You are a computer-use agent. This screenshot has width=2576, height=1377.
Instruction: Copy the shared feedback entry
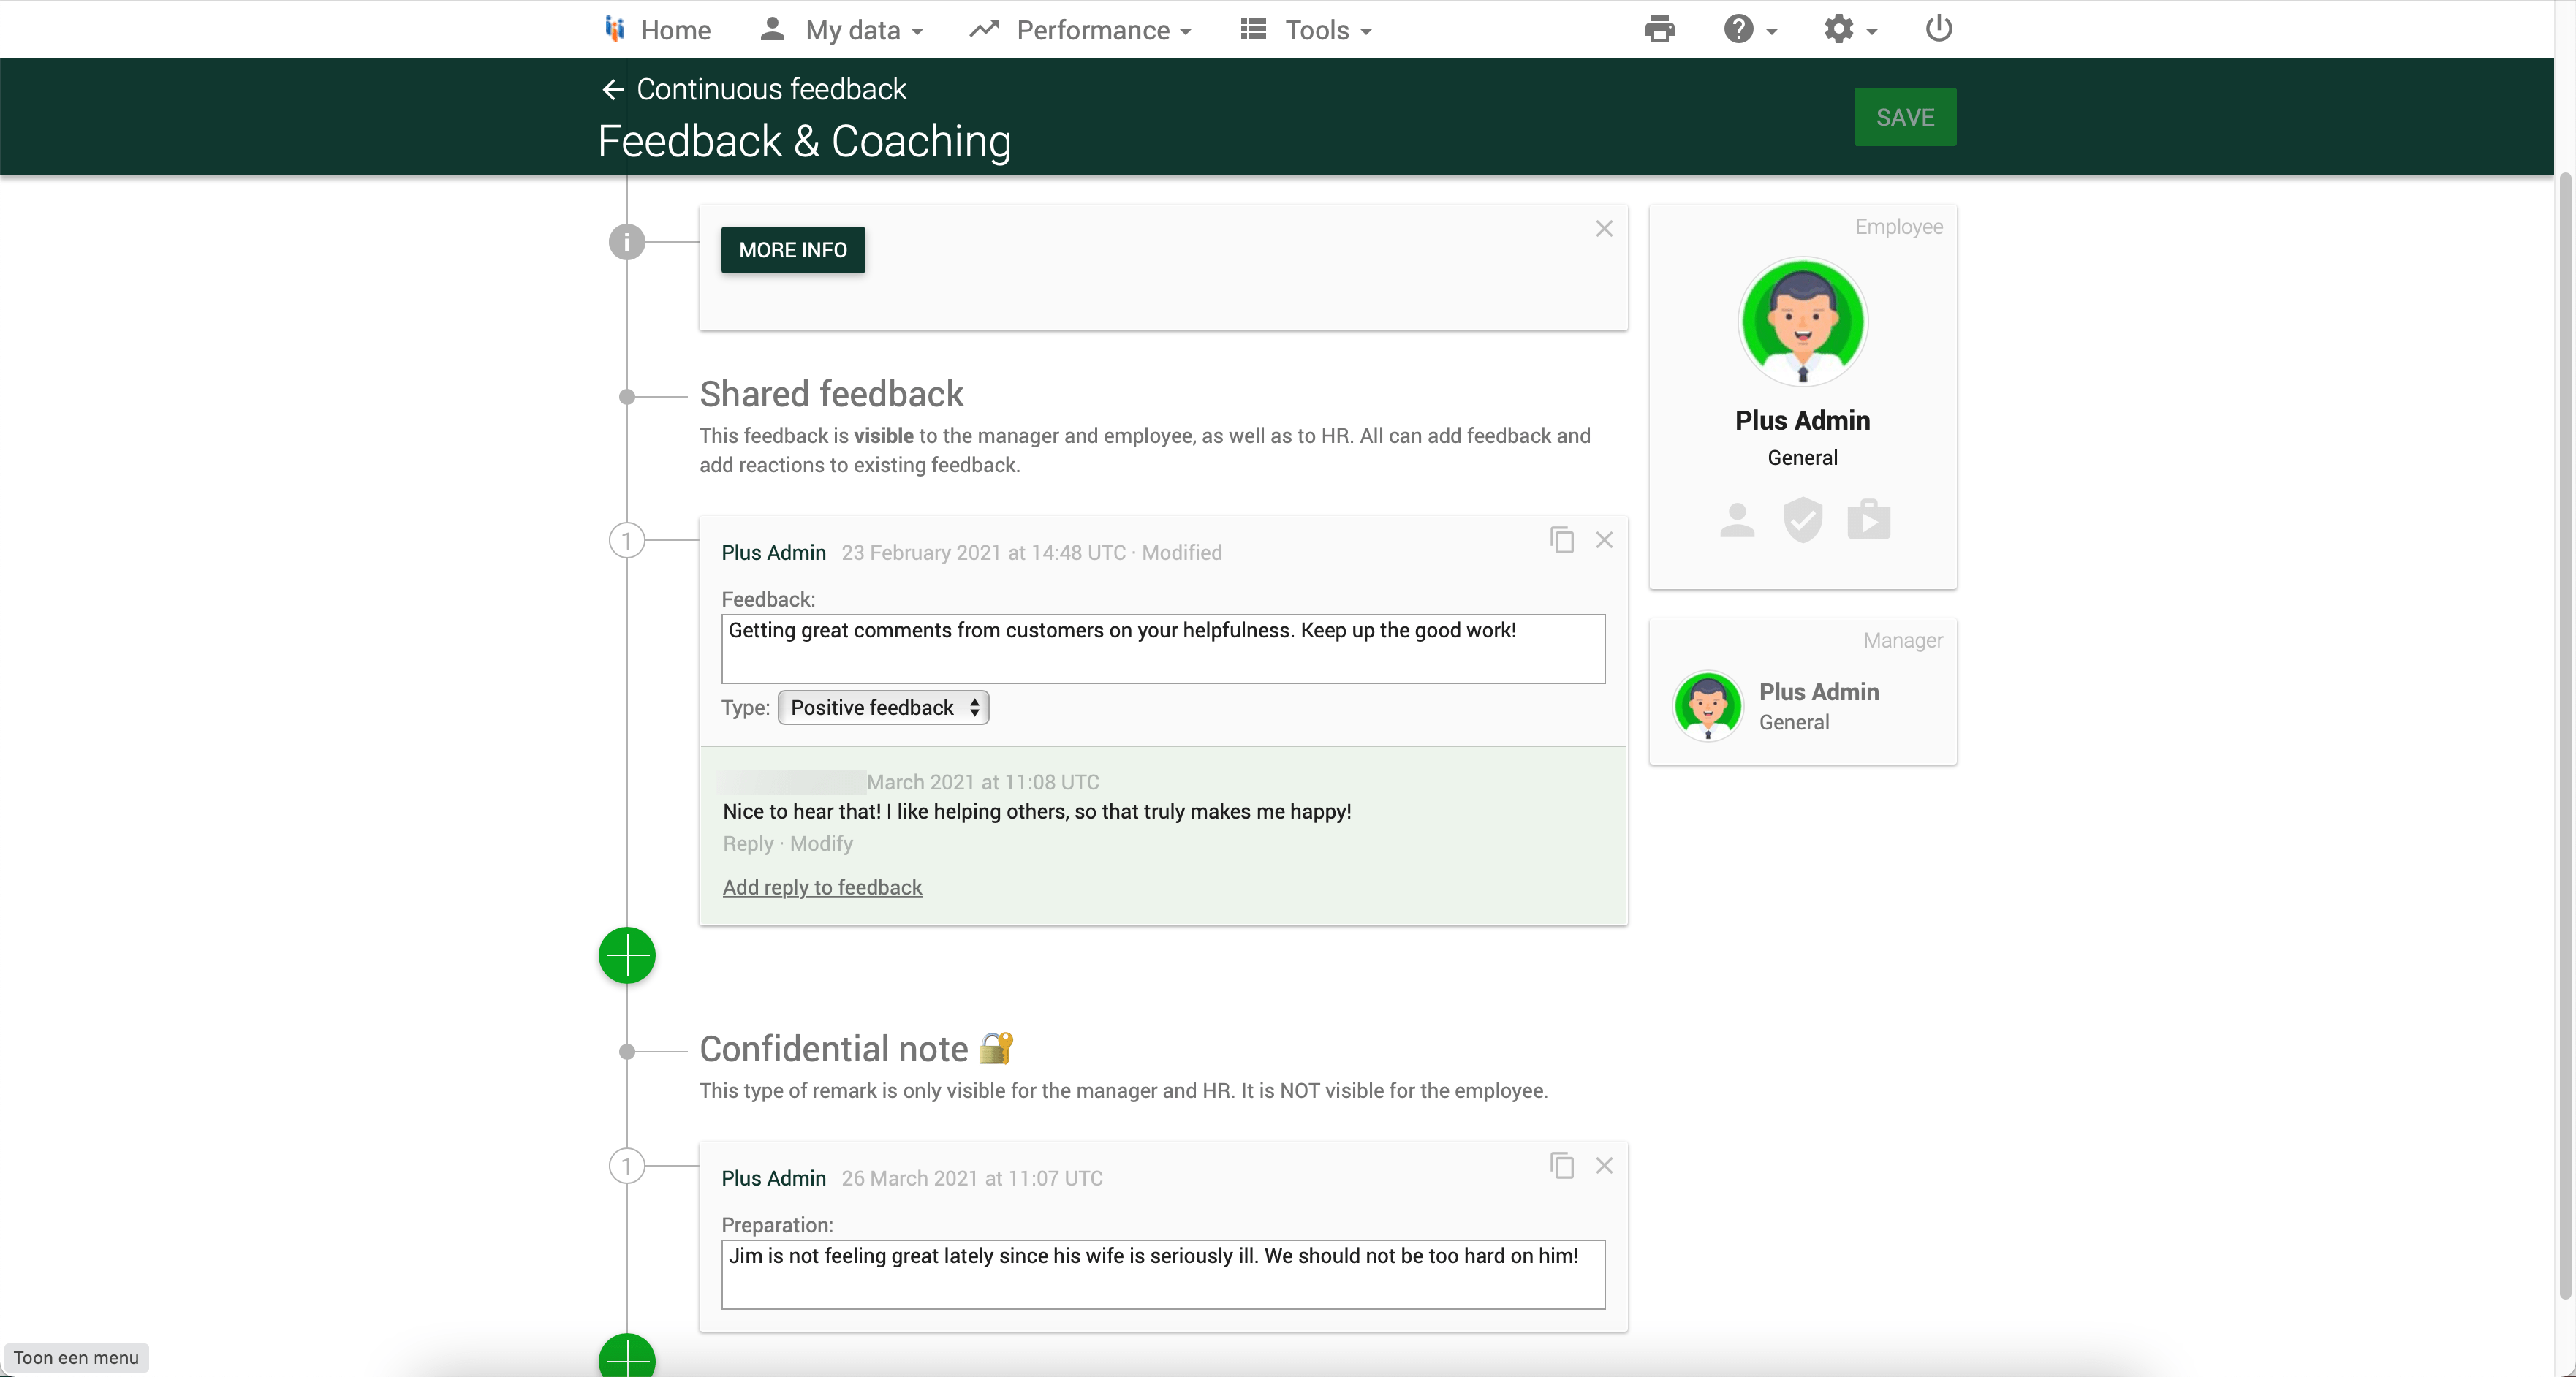point(1562,540)
